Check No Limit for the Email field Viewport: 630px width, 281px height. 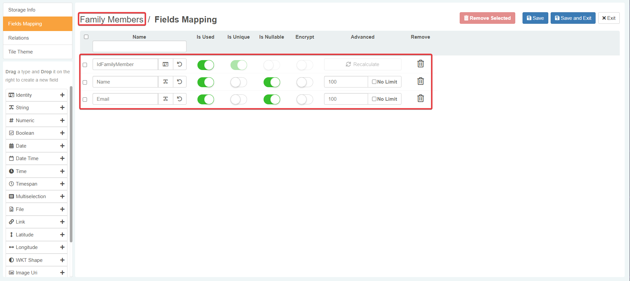click(374, 99)
